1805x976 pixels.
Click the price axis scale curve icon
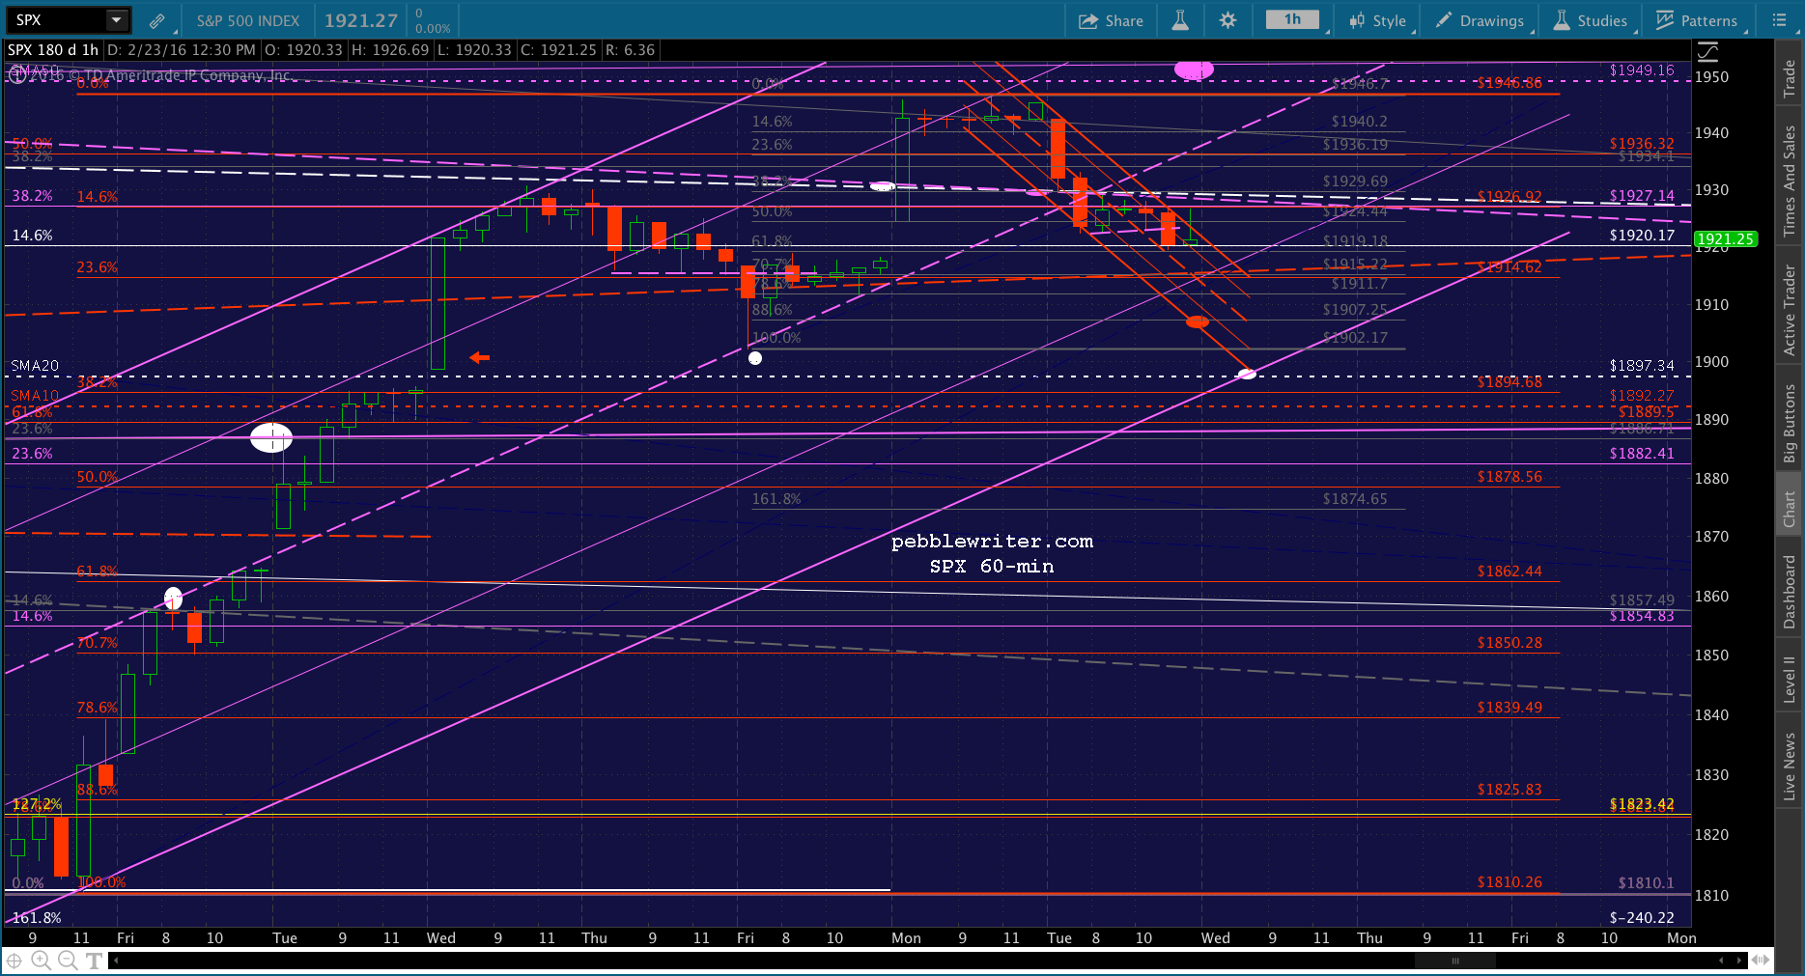coord(1708,51)
